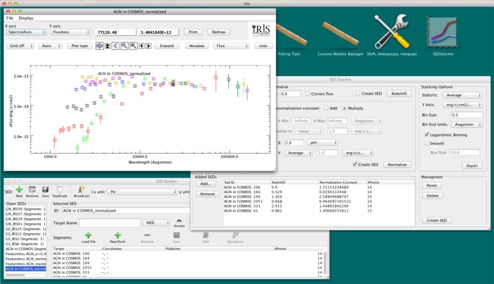This screenshot has height=284, width=494.
Task: Open the x unit Hz dropdown
Action: click(143, 192)
